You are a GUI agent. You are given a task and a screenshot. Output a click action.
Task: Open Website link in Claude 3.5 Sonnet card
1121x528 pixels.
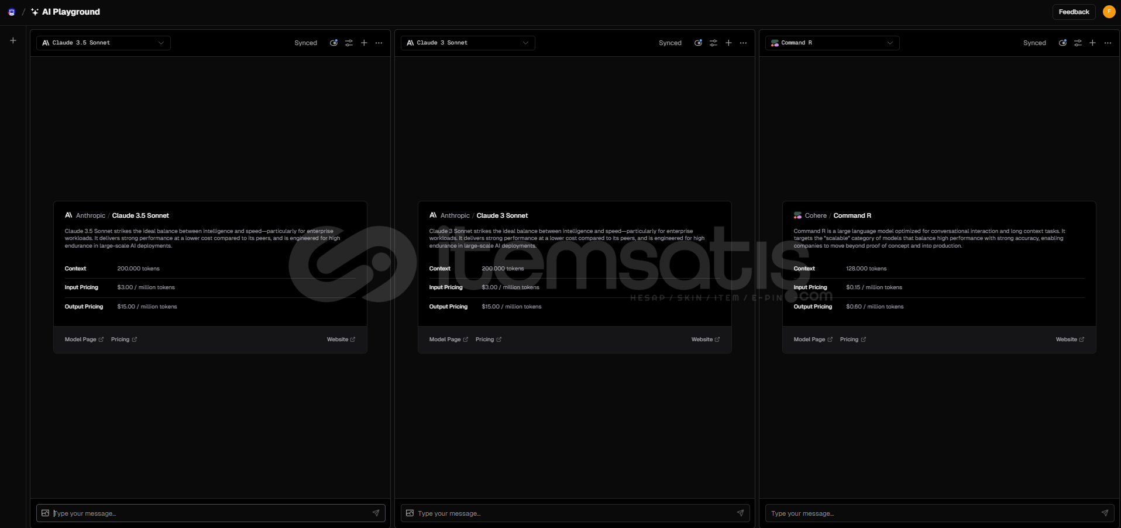point(341,340)
